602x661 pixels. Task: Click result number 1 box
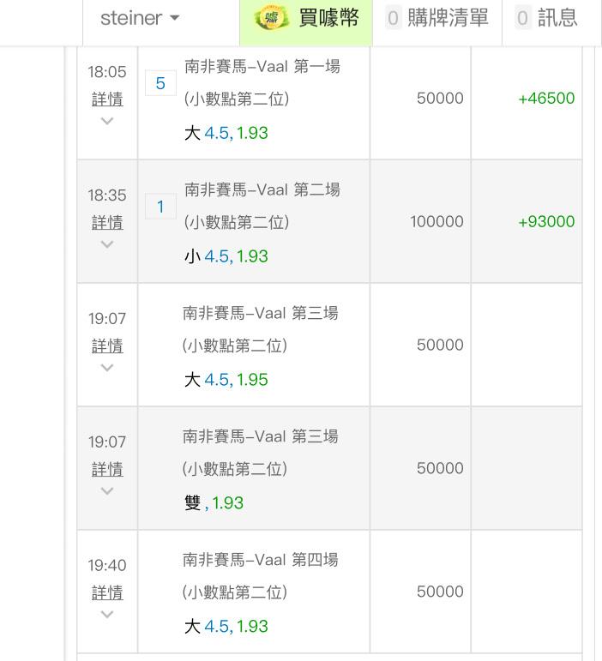[160, 207]
